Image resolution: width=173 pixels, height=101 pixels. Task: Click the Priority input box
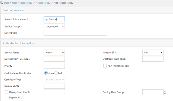click(x=54, y=66)
